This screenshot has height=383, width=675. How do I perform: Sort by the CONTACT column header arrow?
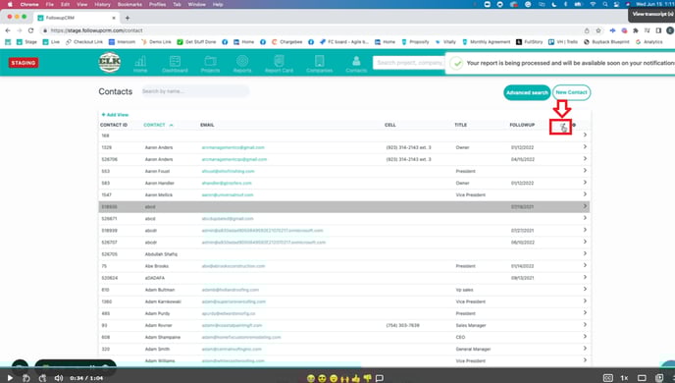tap(171, 125)
